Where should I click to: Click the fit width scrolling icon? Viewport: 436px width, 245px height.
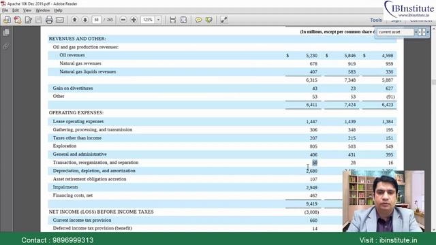(x=173, y=20)
